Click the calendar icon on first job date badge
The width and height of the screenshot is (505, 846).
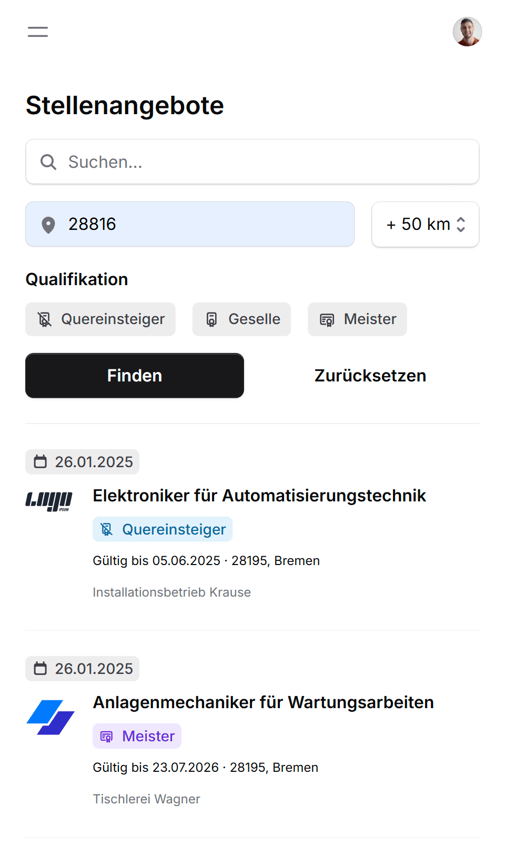click(x=41, y=461)
